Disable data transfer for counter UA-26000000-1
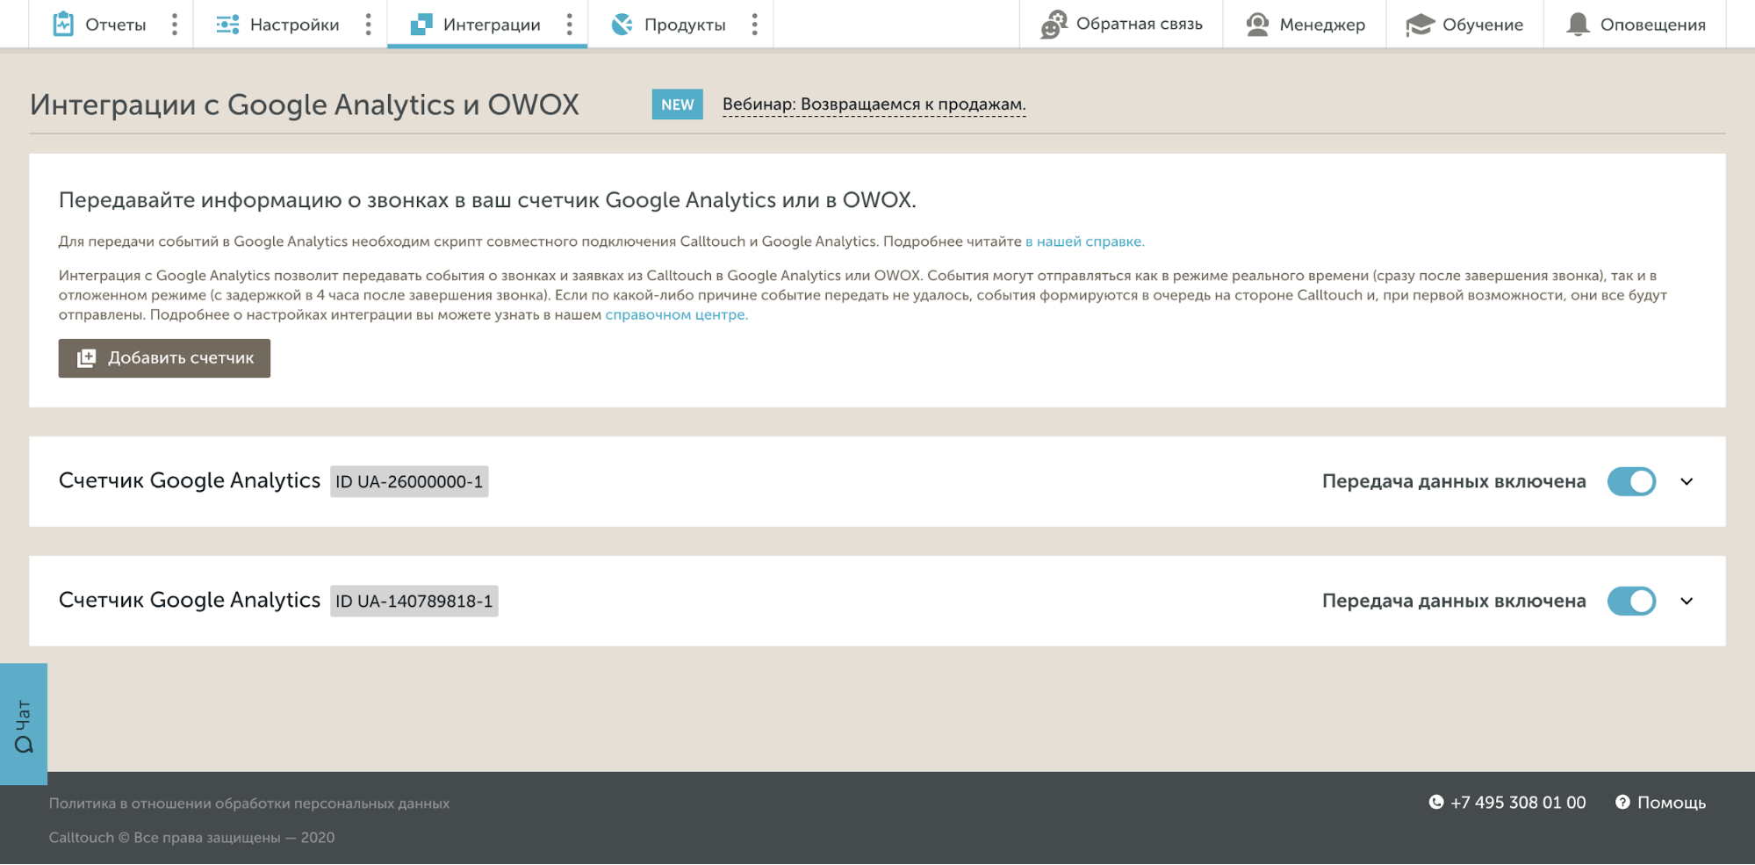 pos(1631,481)
